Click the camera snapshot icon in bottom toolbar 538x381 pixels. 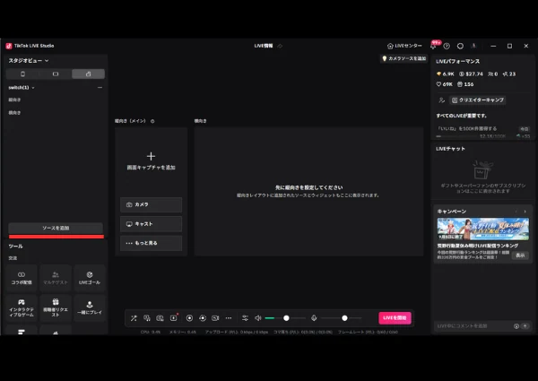[x=160, y=318]
